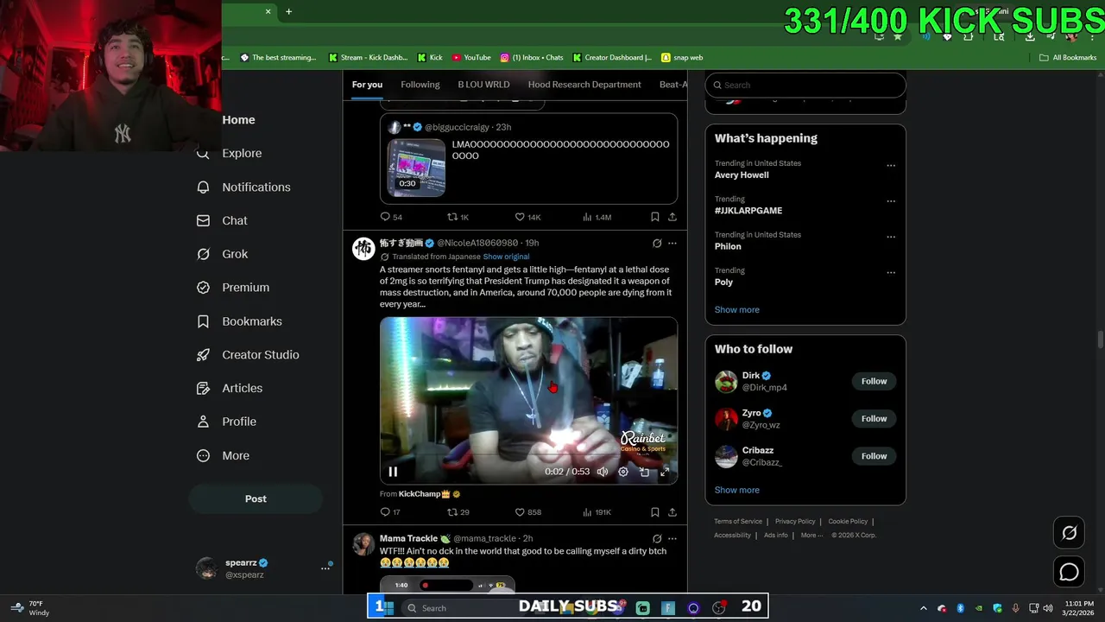Open NVIDIA tray icon
This screenshot has width=1105, height=622.
(x=978, y=608)
